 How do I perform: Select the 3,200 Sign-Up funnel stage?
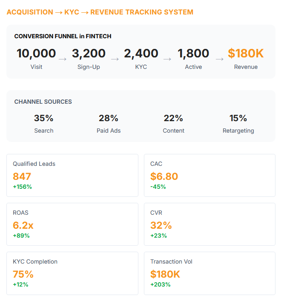pyautogui.click(x=89, y=58)
